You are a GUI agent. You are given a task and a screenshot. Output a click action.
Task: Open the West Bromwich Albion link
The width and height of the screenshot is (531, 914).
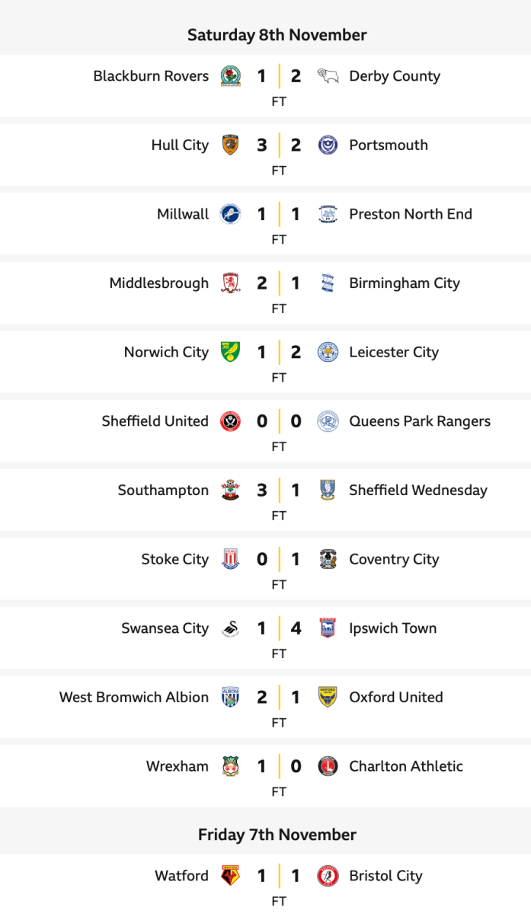[x=134, y=698]
